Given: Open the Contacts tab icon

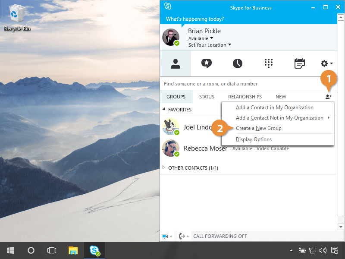Looking at the screenshot, I should coord(175,63).
